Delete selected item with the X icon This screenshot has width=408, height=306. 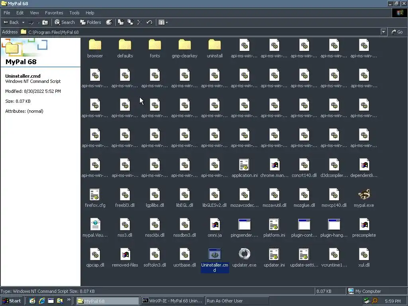(140, 22)
